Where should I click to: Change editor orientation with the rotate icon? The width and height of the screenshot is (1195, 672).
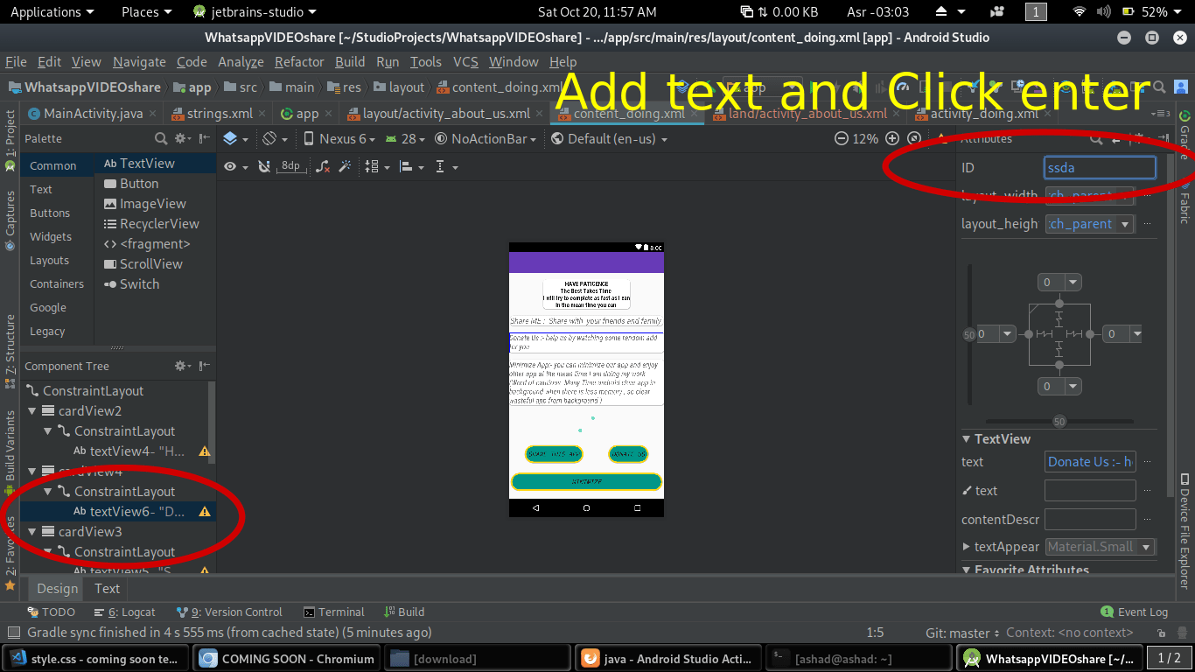coord(275,138)
